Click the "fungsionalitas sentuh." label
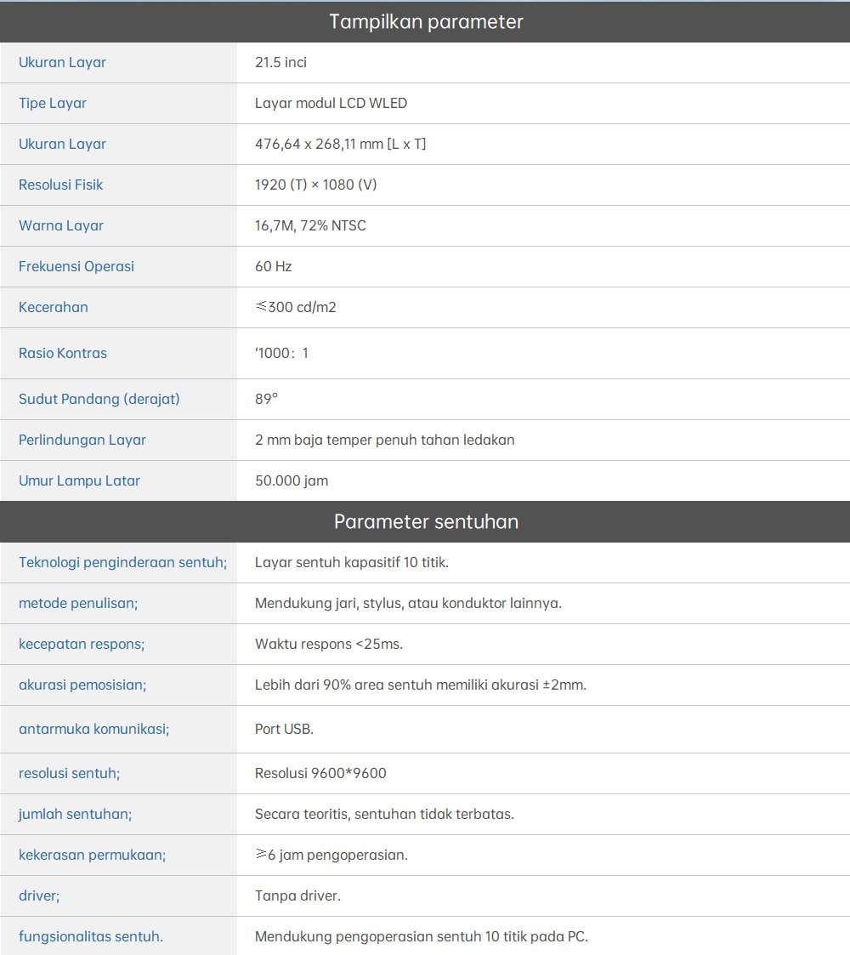This screenshot has width=850, height=955. point(91,936)
